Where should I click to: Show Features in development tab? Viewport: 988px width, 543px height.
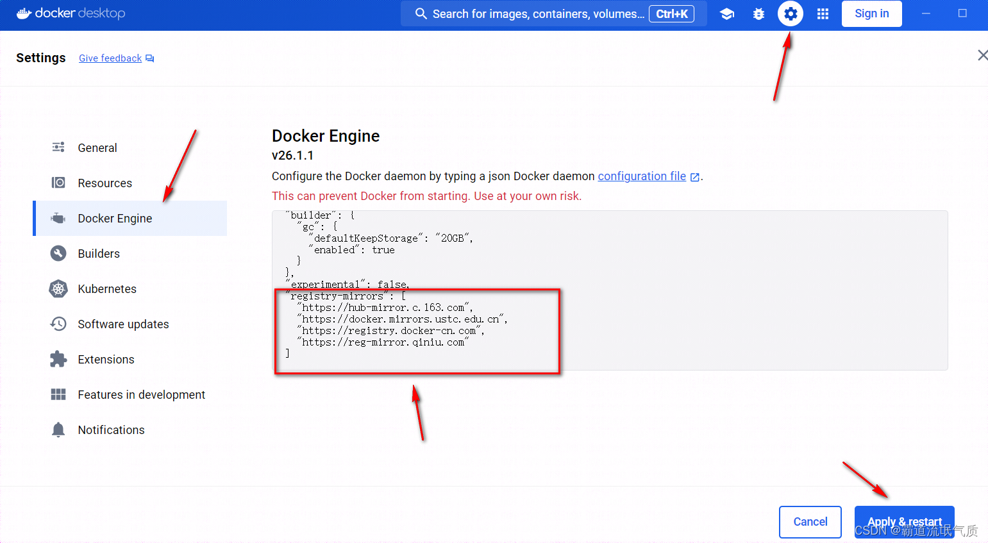pyautogui.click(x=130, y=394)
